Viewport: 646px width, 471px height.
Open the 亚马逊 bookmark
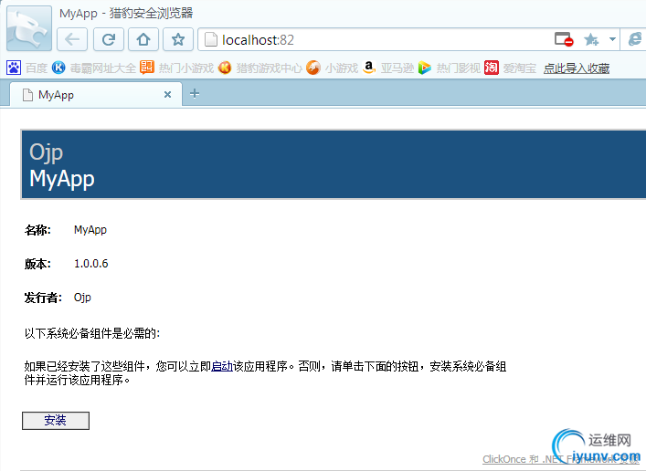pyautogui.click(x=388, y=68)
